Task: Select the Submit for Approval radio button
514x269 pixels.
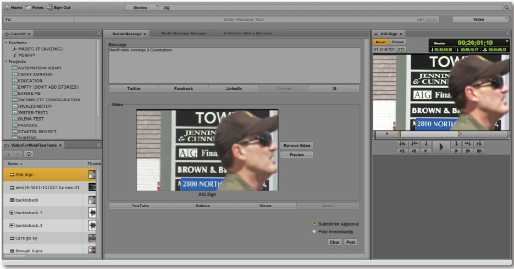Action: click(314, 224)
